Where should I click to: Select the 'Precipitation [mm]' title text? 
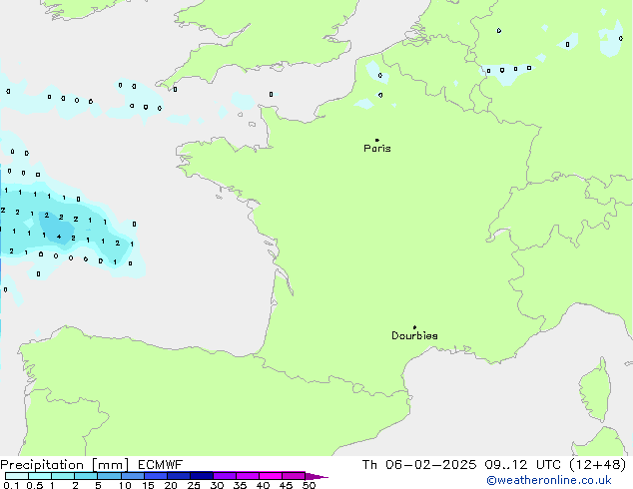click(64, 465)
